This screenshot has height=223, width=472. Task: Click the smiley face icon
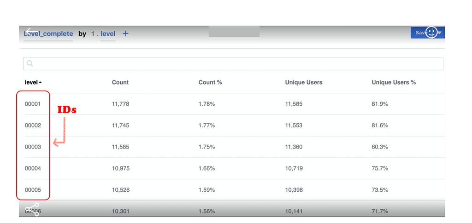[431, 32]
